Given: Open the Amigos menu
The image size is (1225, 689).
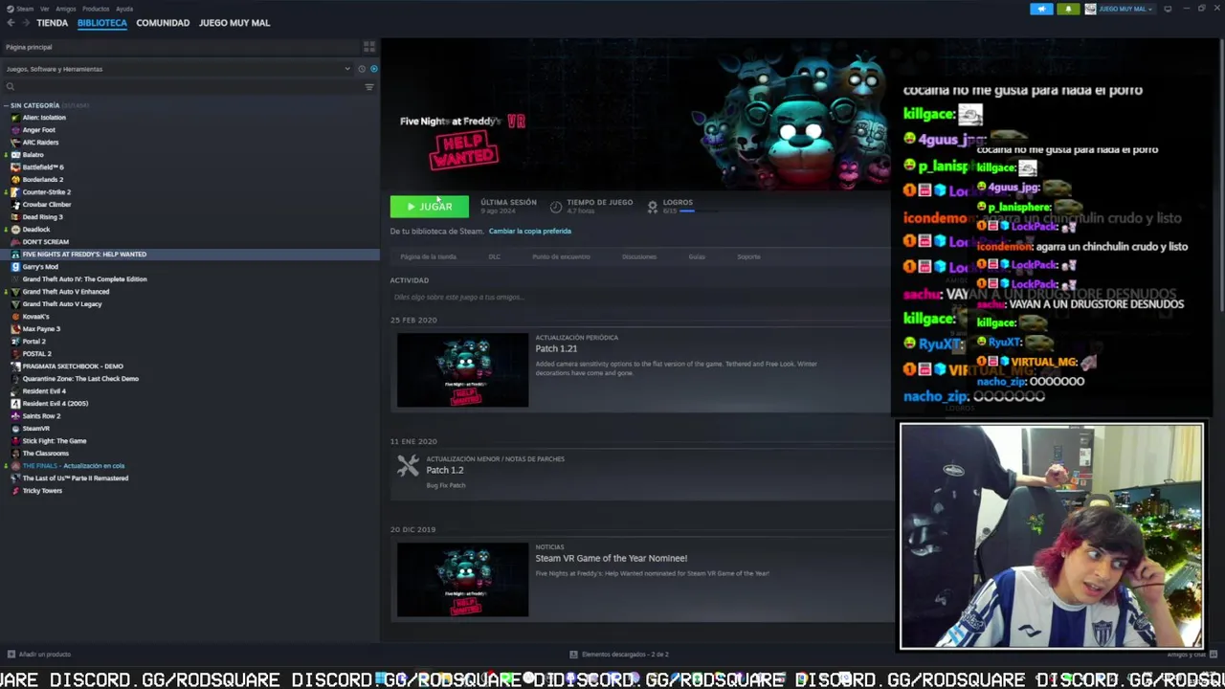Looking at the screenshot, I should coord(65,9).
